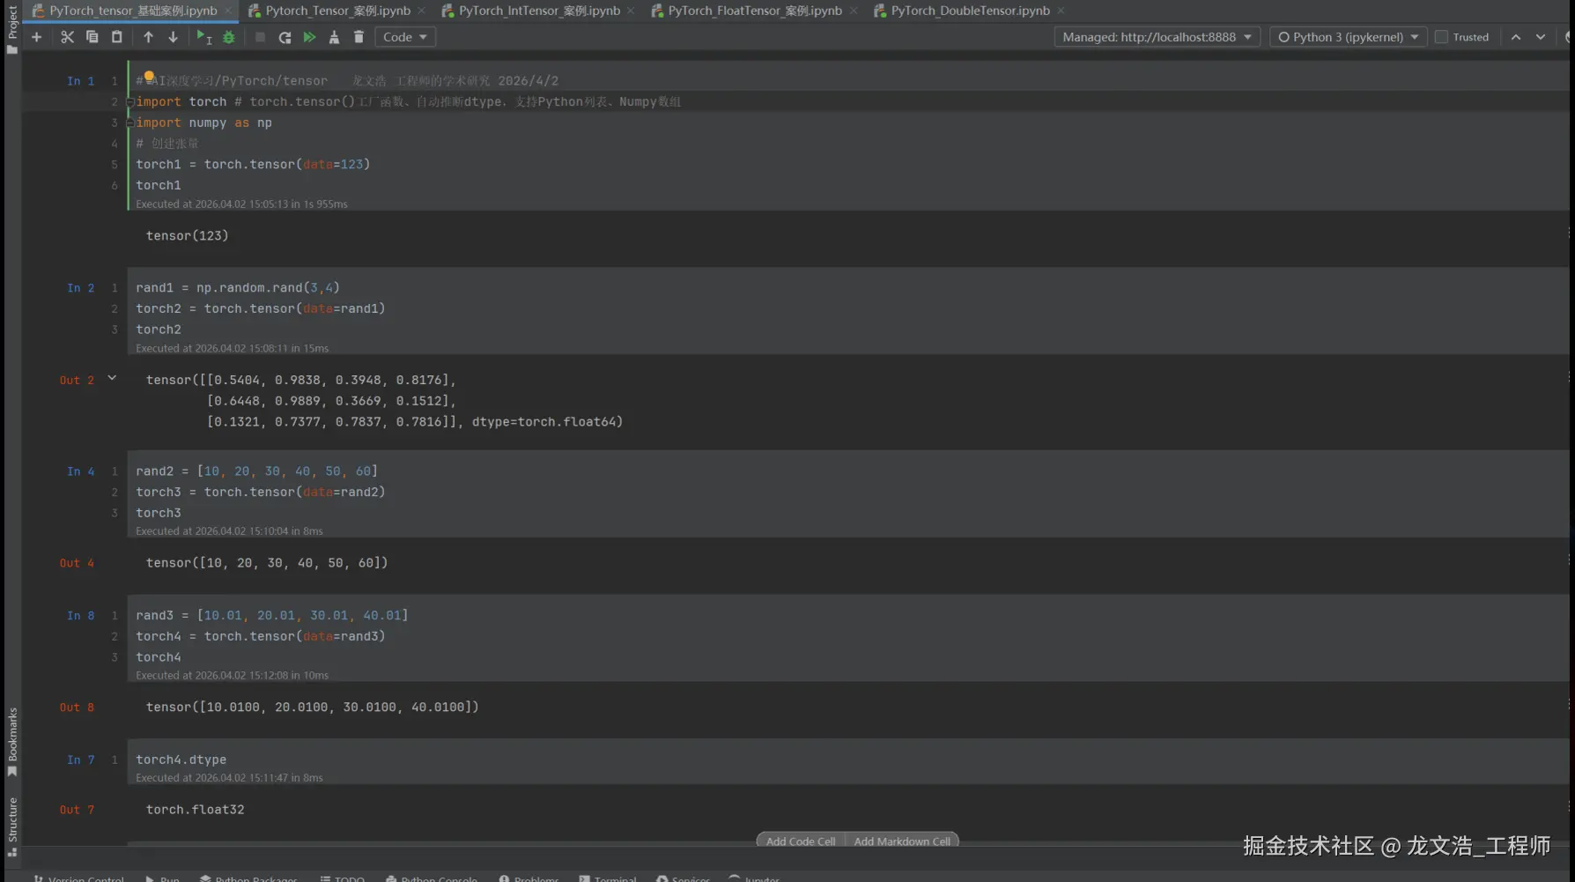Open the Managed localhost:8888 server dropdown
Viewport: 1575px width, 882px height.
(1157, 37)
